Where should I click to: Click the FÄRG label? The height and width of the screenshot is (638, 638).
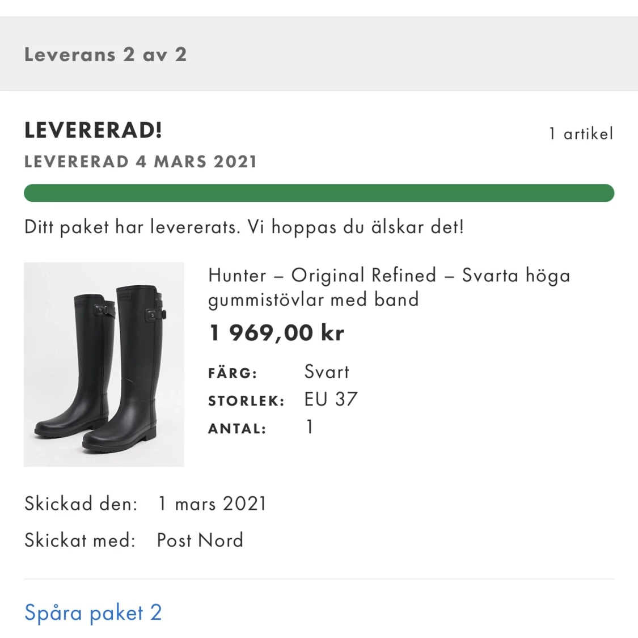tap(233, 373)
